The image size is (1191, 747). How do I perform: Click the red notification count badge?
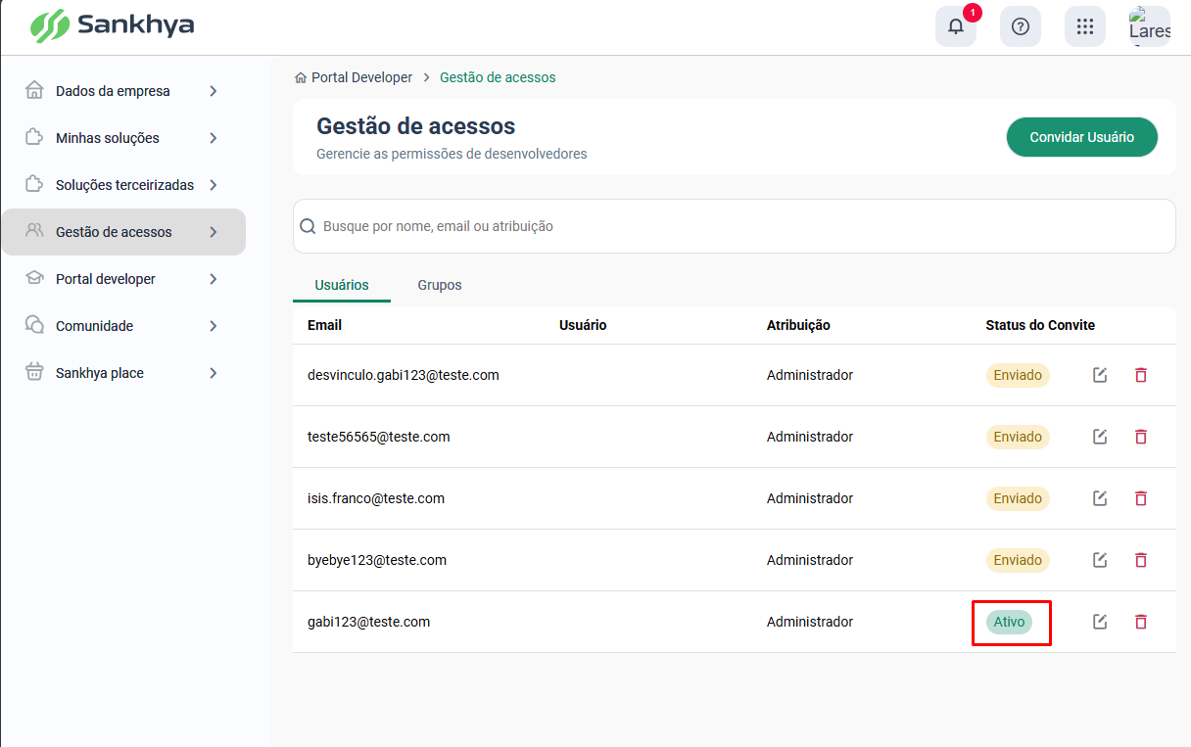click(973, 13)
